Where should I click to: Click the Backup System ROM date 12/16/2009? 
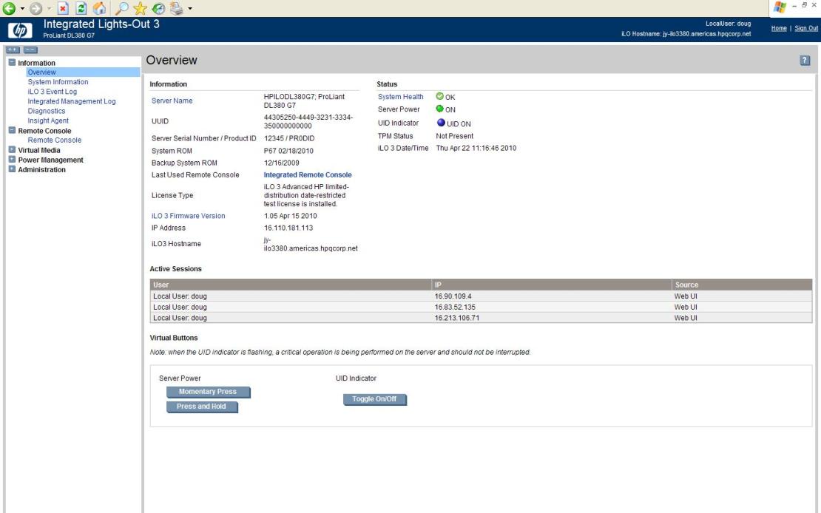282,163
